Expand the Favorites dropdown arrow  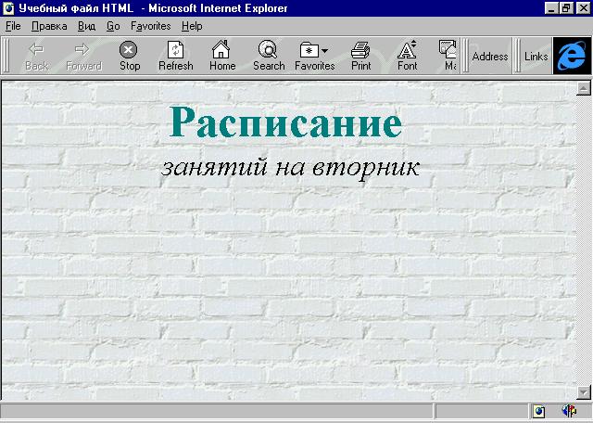(x=325, y=50)
